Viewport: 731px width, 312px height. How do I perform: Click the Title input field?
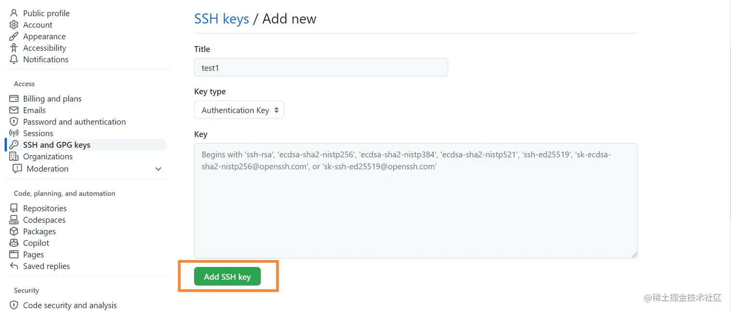point(321,68)
